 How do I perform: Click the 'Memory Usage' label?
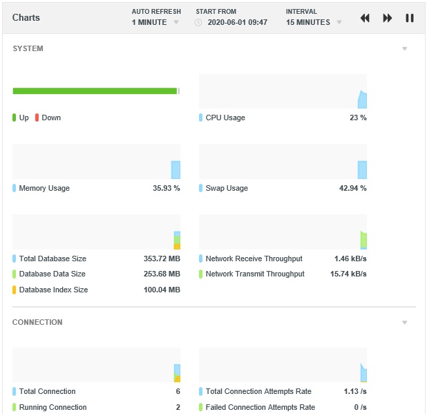[44, 188]
